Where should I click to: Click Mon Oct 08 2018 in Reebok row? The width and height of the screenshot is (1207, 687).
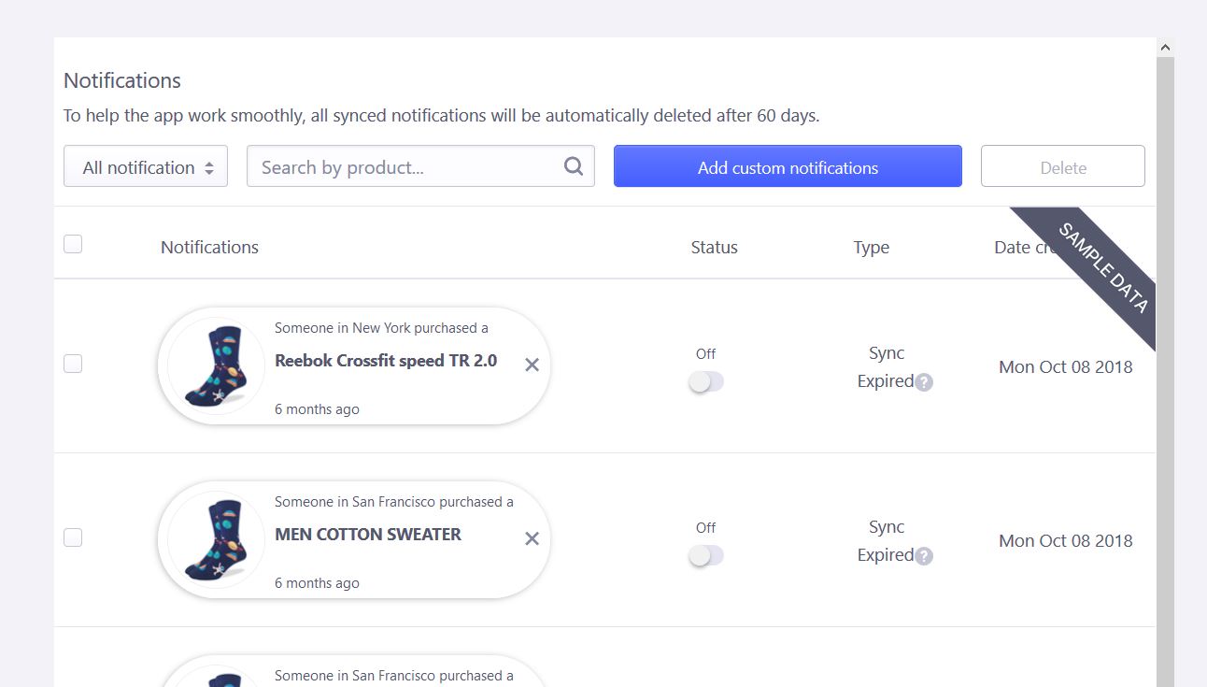(x=1066, y=366)
